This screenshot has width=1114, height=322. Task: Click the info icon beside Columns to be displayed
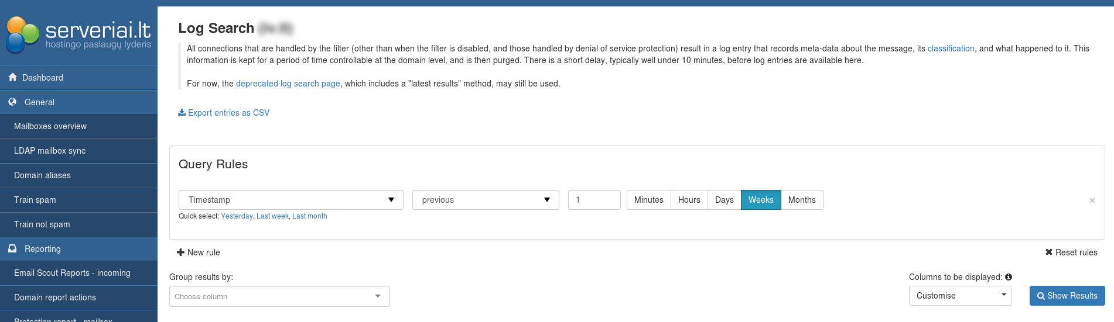coord(1009,277)
